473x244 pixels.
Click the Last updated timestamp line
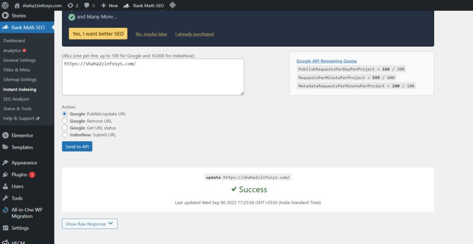click(x=248, y=202)
